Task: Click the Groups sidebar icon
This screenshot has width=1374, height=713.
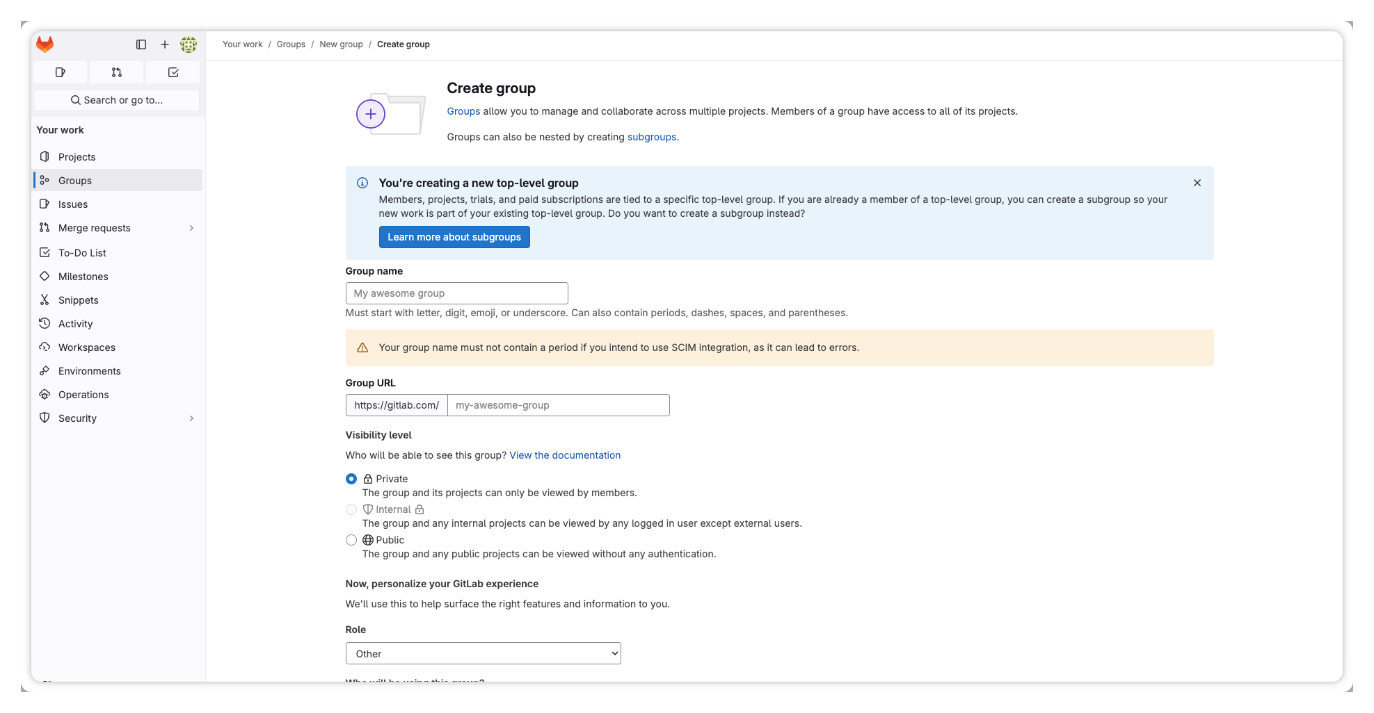Action: pyautogui.click(x=45, y=181)
